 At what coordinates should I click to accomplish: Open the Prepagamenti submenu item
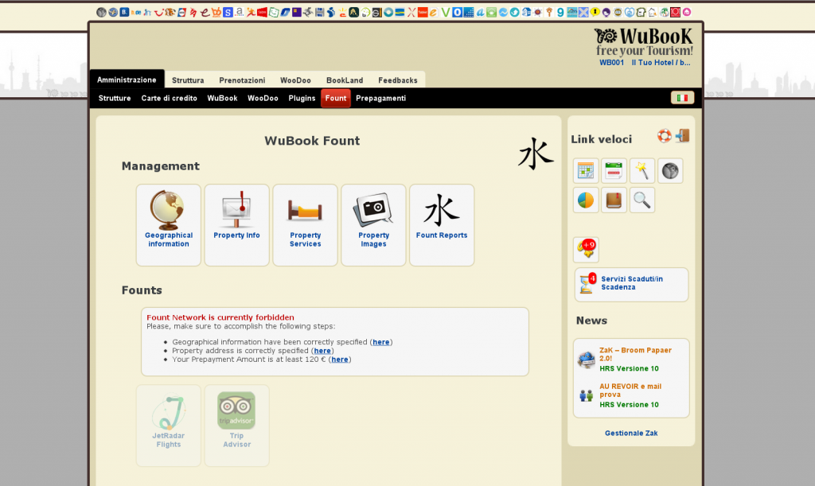(x=381, y=98)
